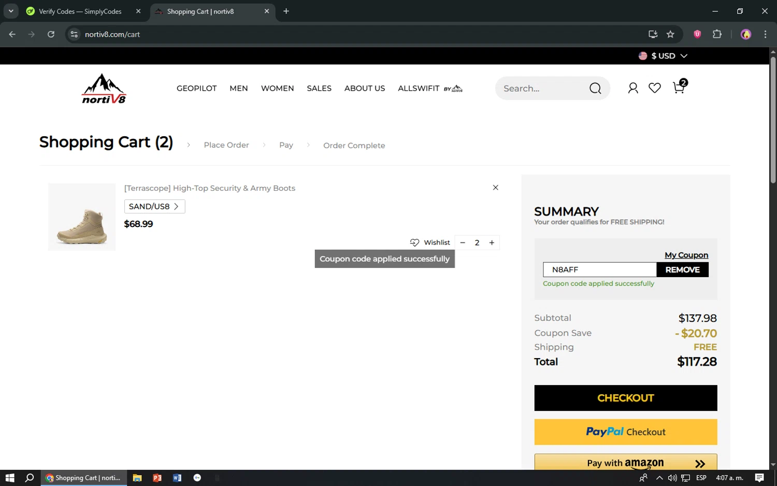
Task: Show hidden system tray icons
Action: 659,478
